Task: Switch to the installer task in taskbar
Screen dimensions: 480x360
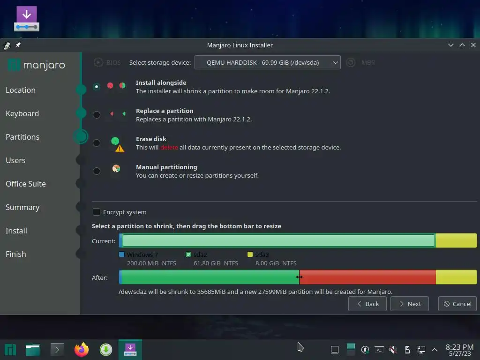Action: [130, 350]
